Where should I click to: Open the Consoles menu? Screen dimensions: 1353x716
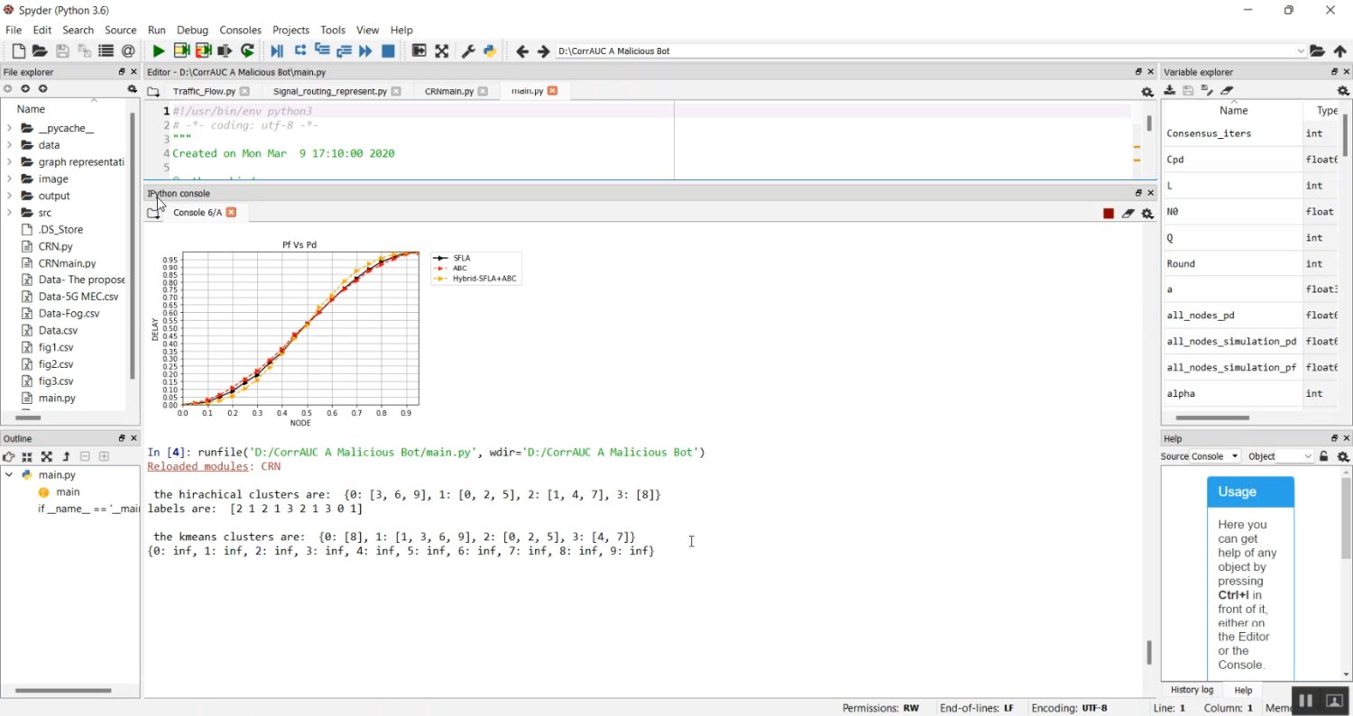[240, 30]
